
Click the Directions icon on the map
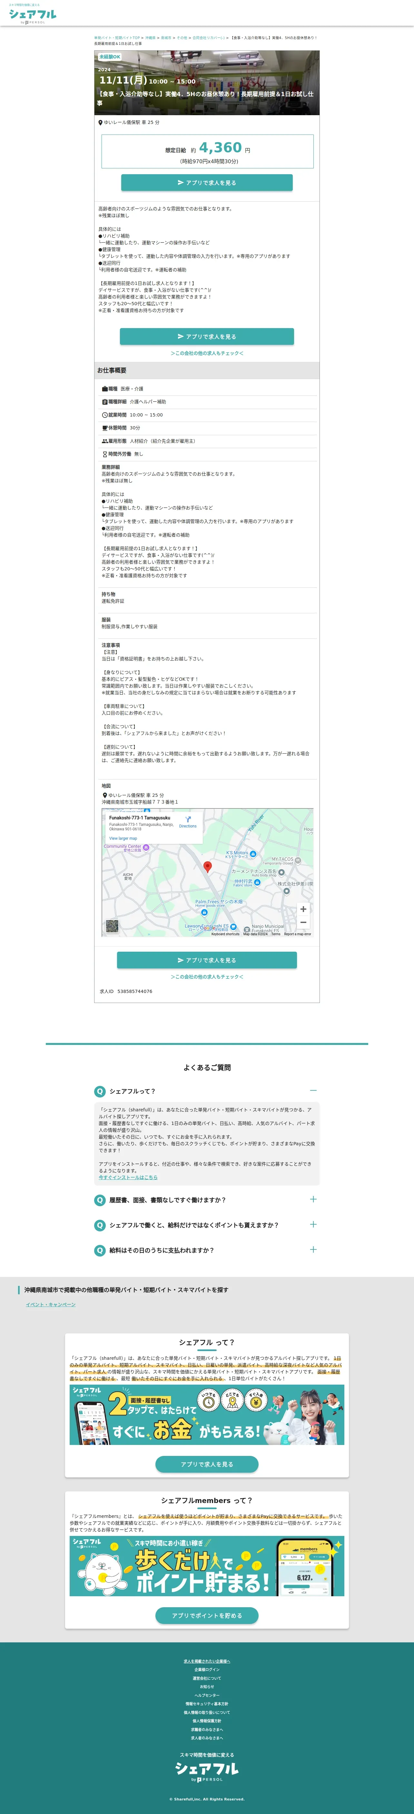[188, 819]
